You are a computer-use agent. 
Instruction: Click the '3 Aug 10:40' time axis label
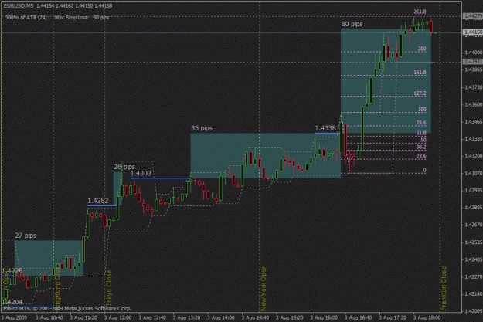click(x=49, y=317)
